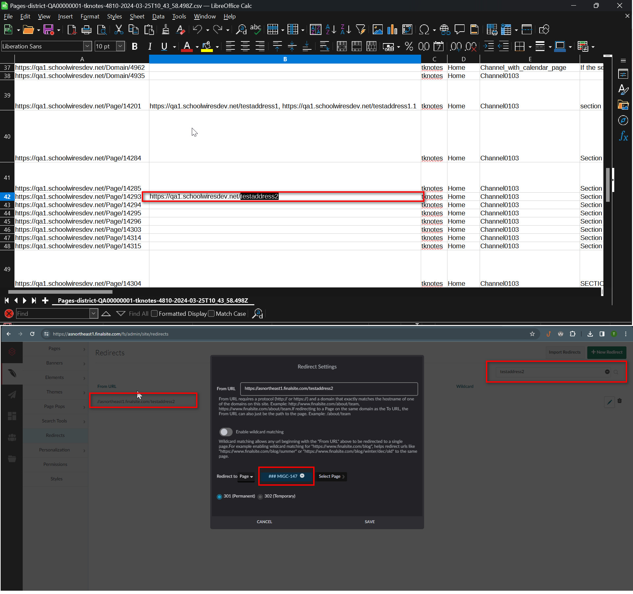Check the Formatted Display checkbox
Screen dimensions: 633x594
point(154,313)
